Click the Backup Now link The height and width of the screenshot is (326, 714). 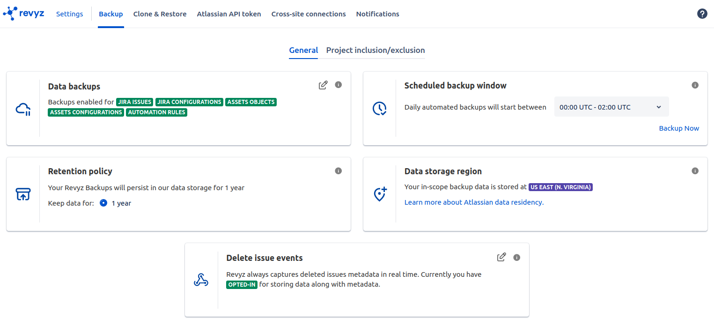[679, 128]
